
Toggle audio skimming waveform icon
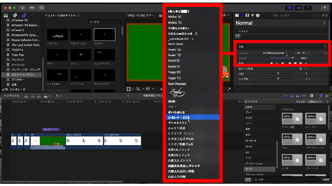(x=291, y=96)
